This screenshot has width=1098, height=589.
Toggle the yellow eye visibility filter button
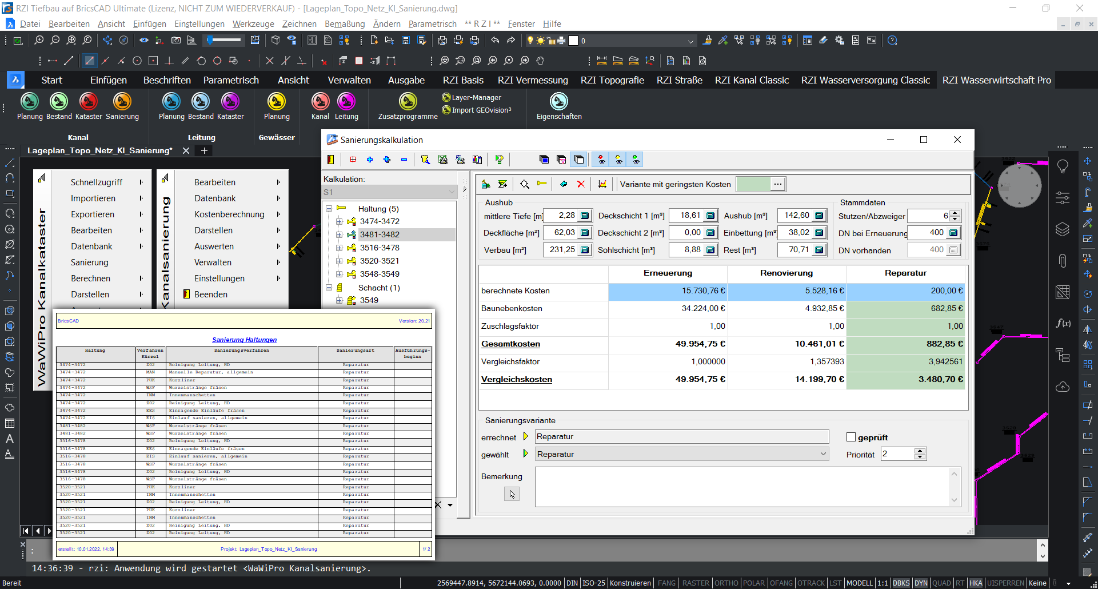(618, 160)
